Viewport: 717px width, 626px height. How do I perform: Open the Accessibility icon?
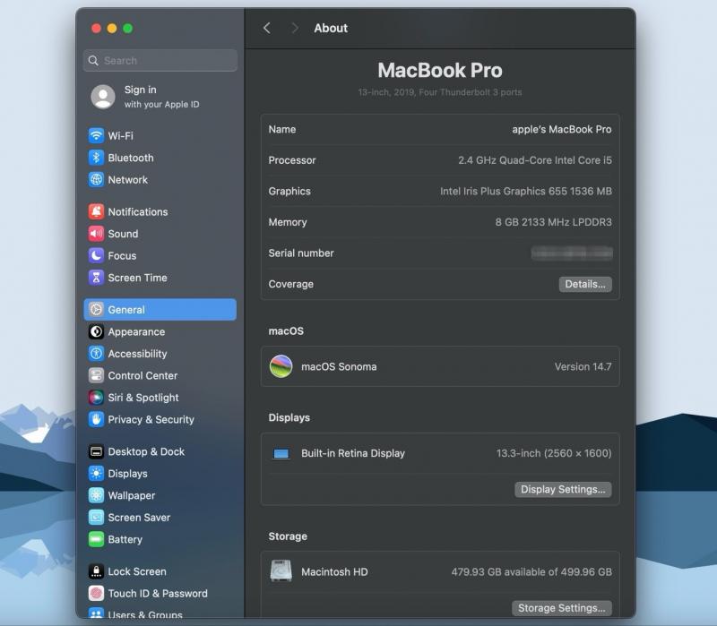click(96, 354)
